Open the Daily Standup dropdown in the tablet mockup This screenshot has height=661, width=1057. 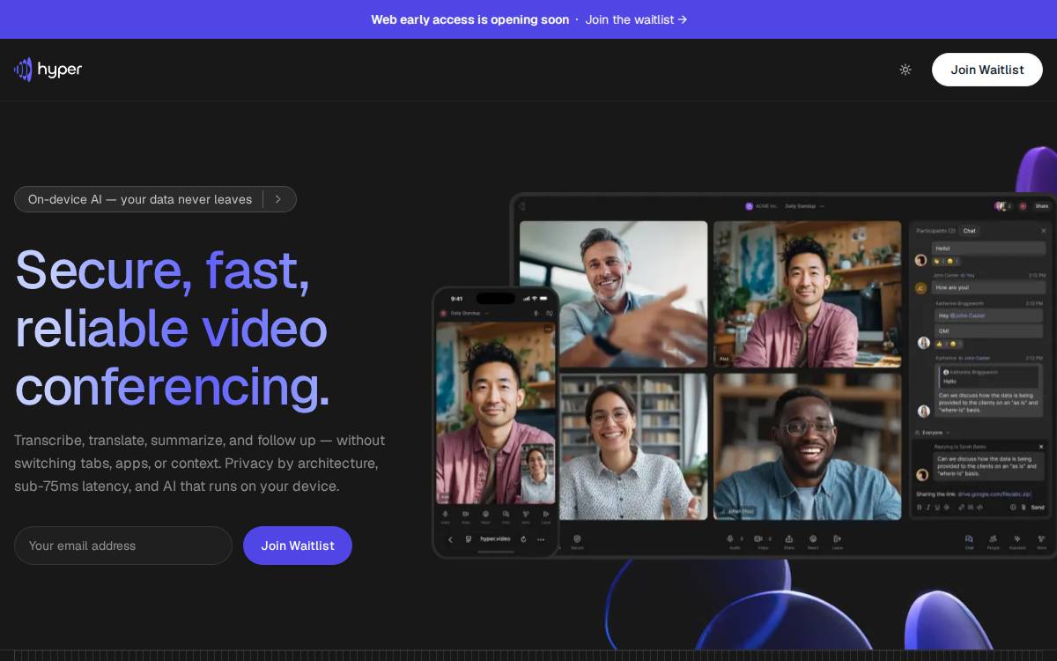pyautogui.click(x=804, y=206)
